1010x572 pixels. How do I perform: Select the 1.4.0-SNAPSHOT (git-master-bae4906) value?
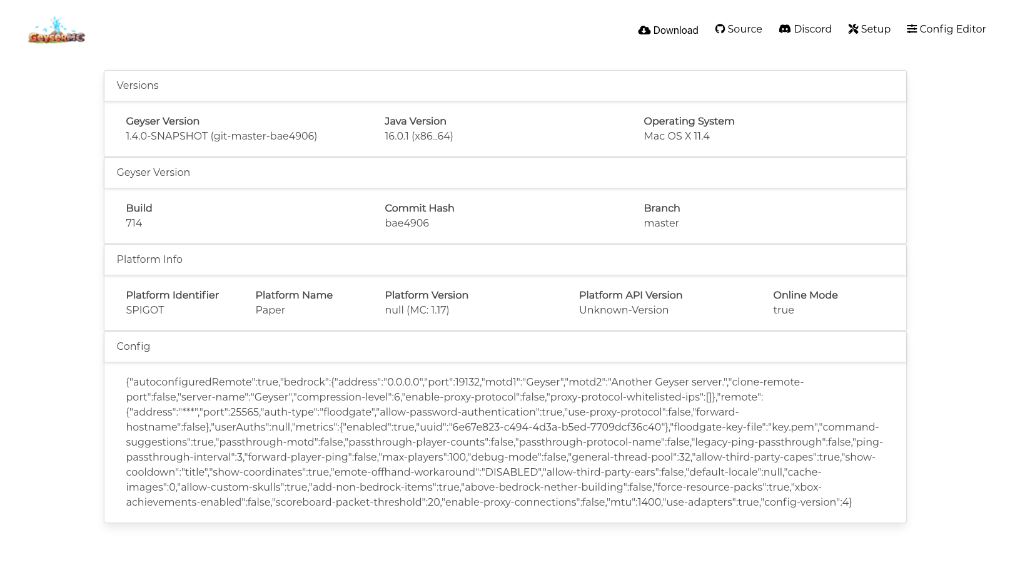pyautogui.click(x=221, y=136)
